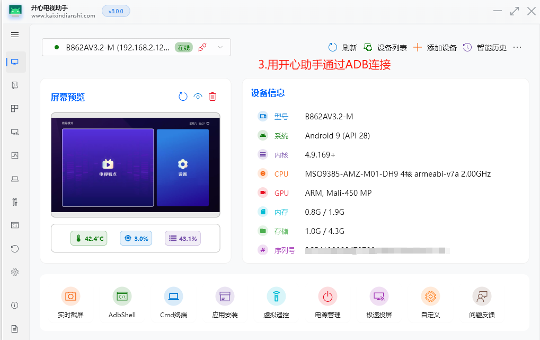Expand the device selection dropdown
Screen dimensions: 540x340
220,47
